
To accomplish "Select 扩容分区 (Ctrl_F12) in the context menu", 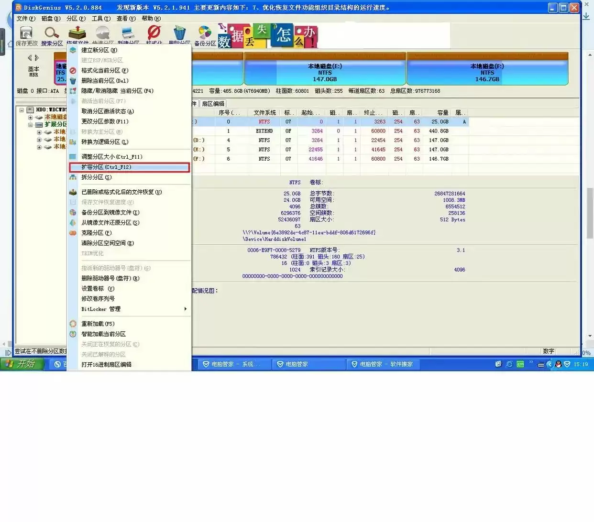I will pyautogui.click(x=130, y=167).
